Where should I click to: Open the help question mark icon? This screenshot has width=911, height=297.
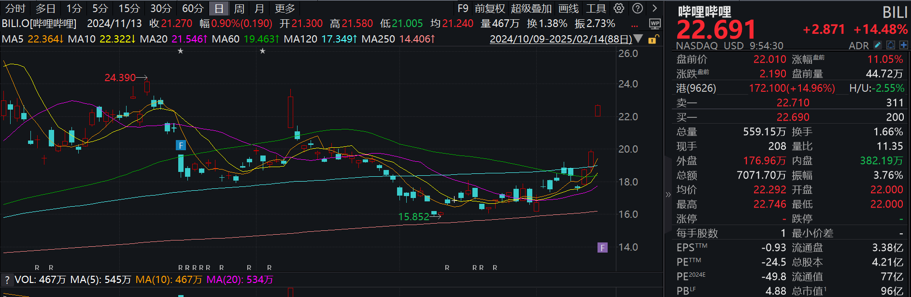638,8
